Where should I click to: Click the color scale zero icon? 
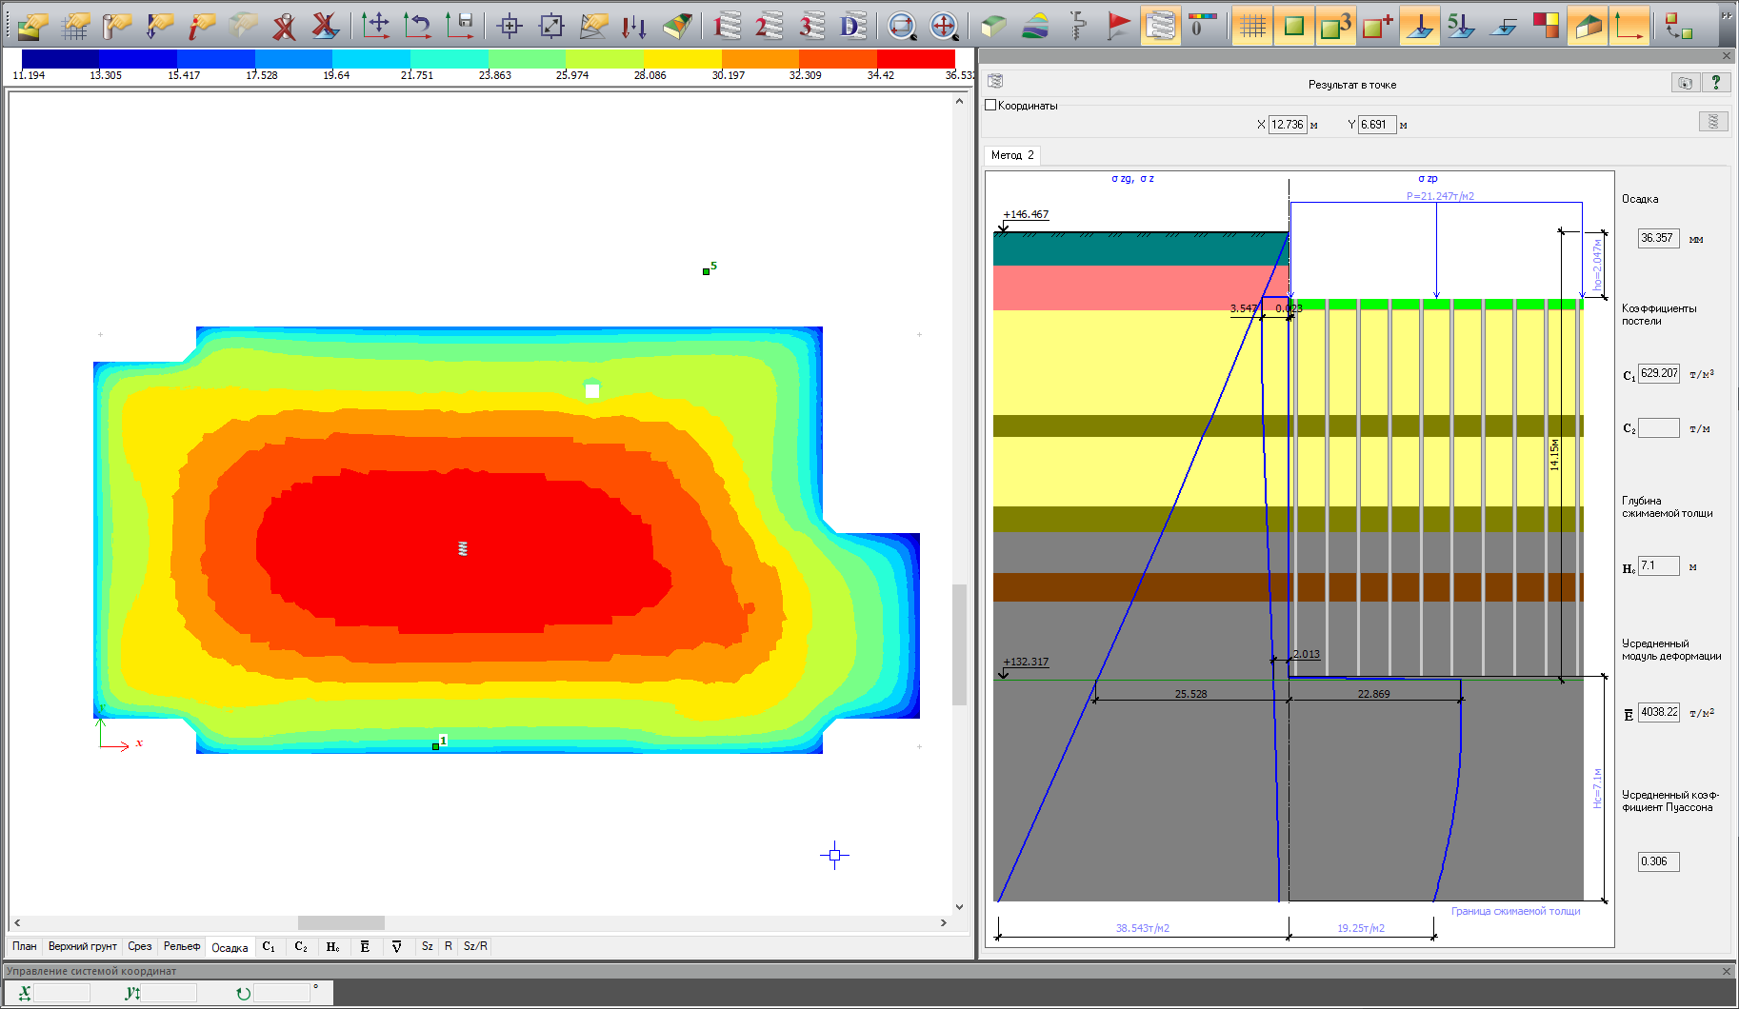(1202, 26)
